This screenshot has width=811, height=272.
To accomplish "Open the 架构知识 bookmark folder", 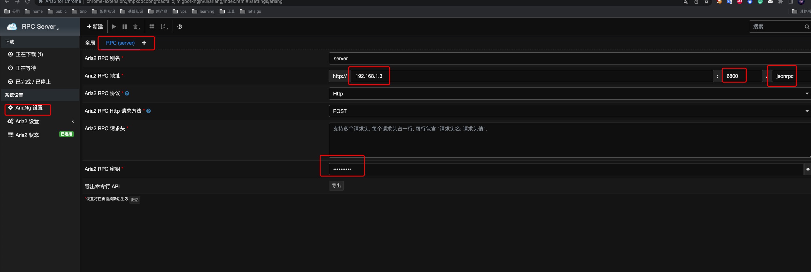I will click(x=104, y=11).
